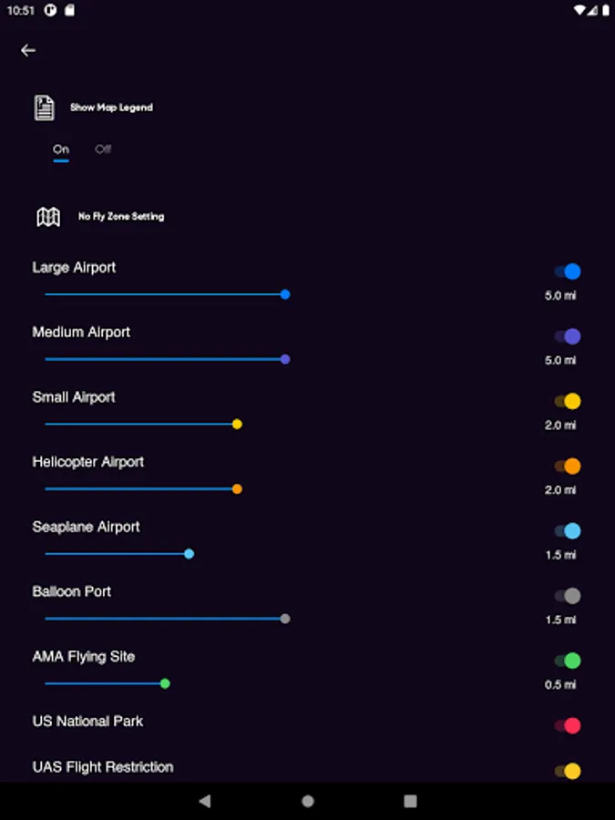The width and height of the screenshot is (615, 820).
Task: Toggle the Large Airport switch
Action: [x=568, y=272]
